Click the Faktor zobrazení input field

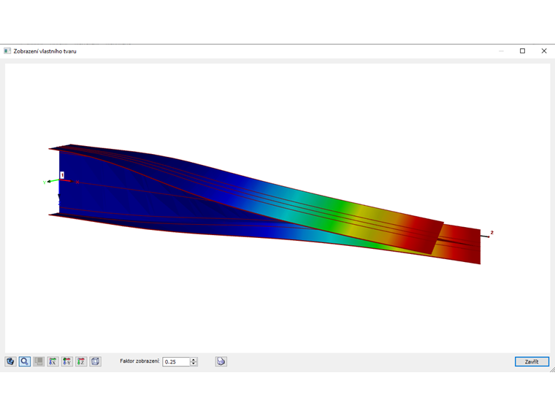(x=176, y=361)
